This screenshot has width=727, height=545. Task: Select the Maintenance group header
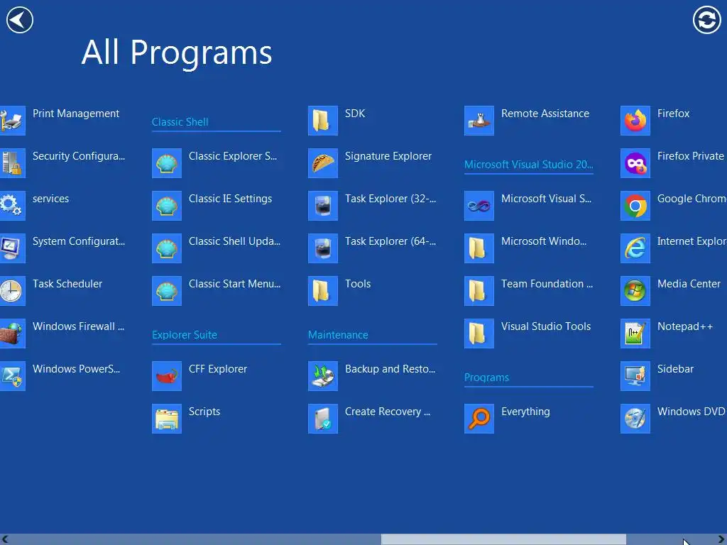click(x=338, y=335)
